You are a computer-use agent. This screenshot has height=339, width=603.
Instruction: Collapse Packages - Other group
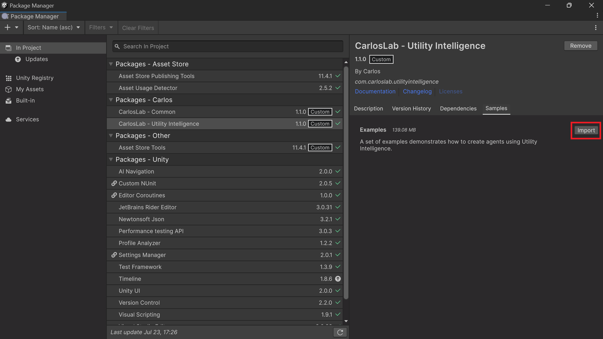tap(111, 136)
